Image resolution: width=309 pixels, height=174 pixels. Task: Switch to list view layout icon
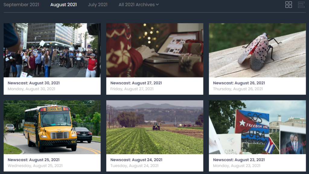tap(301, 5)
